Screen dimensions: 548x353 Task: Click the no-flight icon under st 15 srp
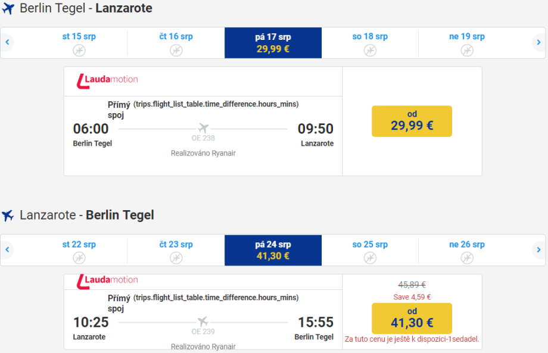point(79,50)
